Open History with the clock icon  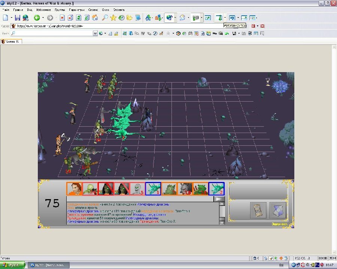pos(121,18)
